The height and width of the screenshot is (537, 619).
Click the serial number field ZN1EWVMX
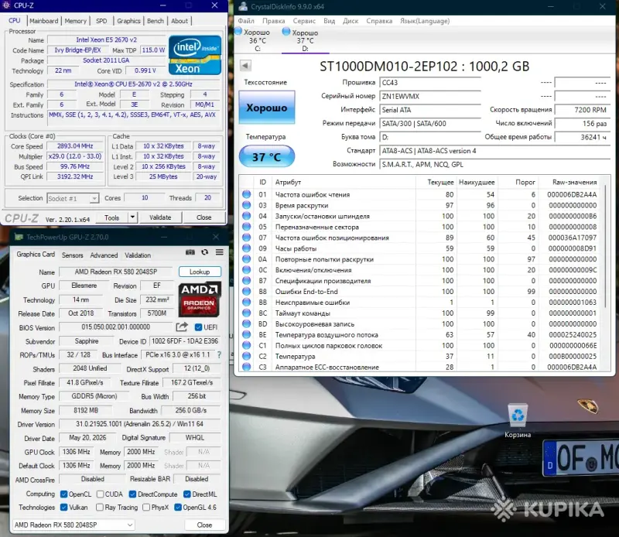point(430,96)
